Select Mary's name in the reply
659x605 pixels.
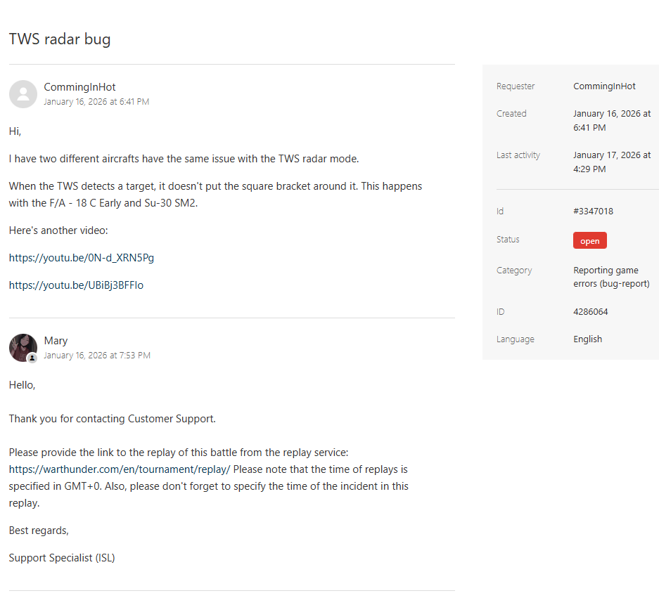tap(56, 341)
